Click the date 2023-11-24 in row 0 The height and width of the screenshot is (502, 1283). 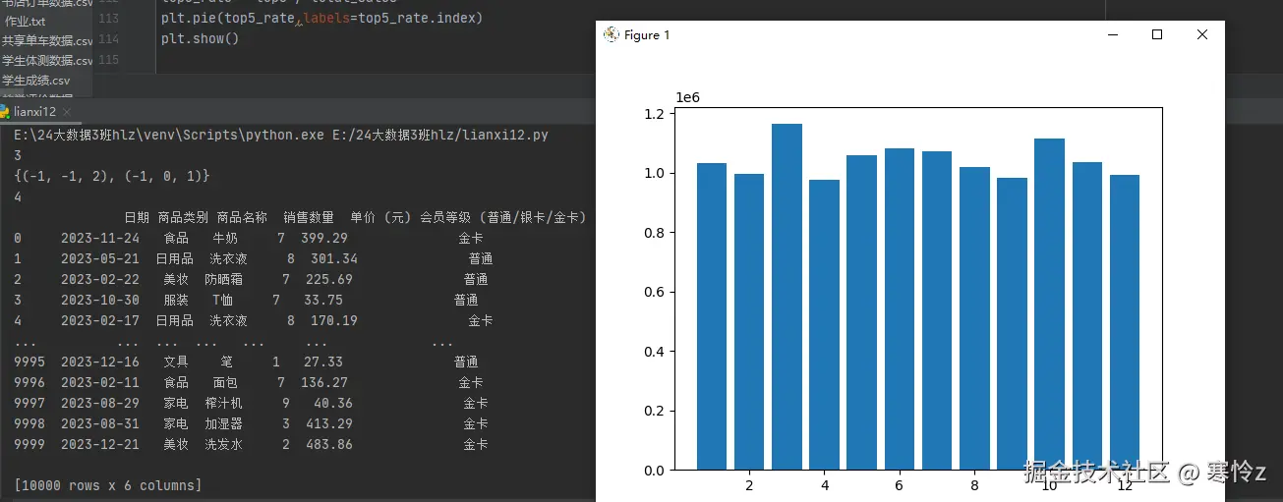click(x=100, y=238)
